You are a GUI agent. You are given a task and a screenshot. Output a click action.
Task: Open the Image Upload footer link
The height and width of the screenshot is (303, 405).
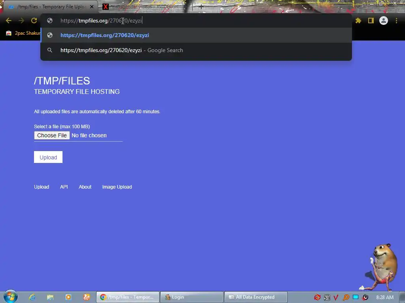point(117,187)
